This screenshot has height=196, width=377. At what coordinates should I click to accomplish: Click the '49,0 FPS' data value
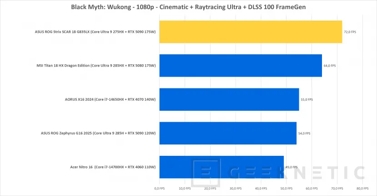(x=292, y=167)
